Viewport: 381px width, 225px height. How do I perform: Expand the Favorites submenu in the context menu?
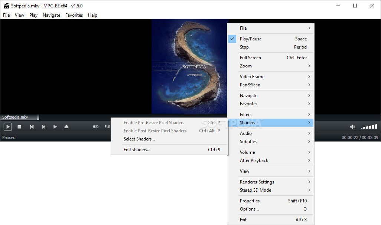(270, 104)
